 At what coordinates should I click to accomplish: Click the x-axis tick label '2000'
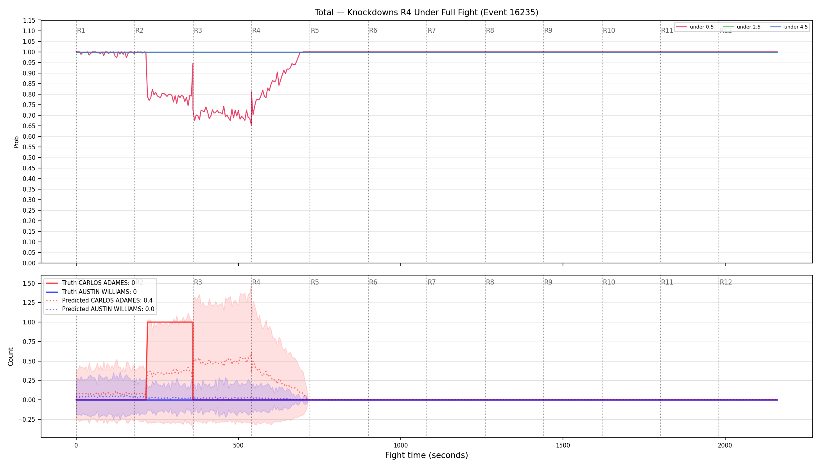[x=725, y=445]
